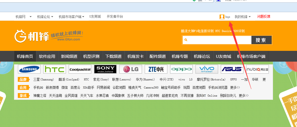The image size is (297, 127).
Task: Open 微信 in the apps row
Action: 64,87
